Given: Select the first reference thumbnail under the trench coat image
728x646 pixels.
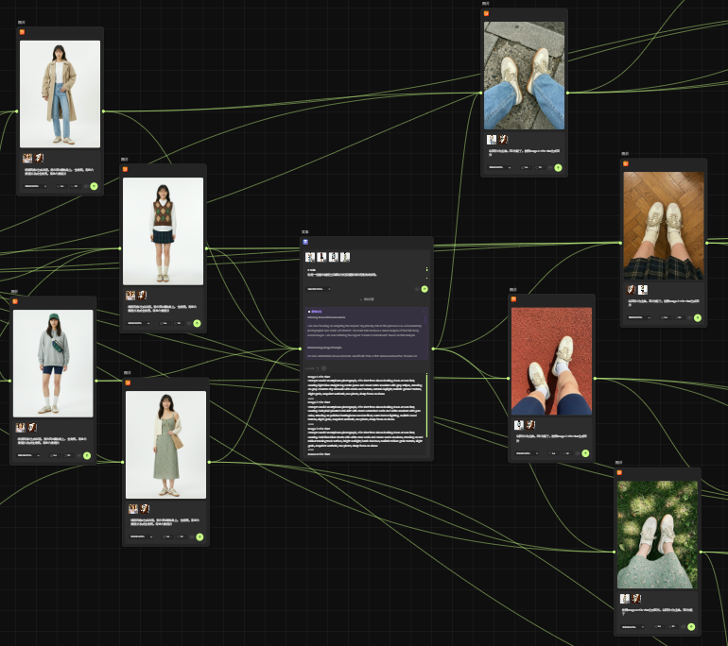Looking at the screenshot, I should coord(27,159).
